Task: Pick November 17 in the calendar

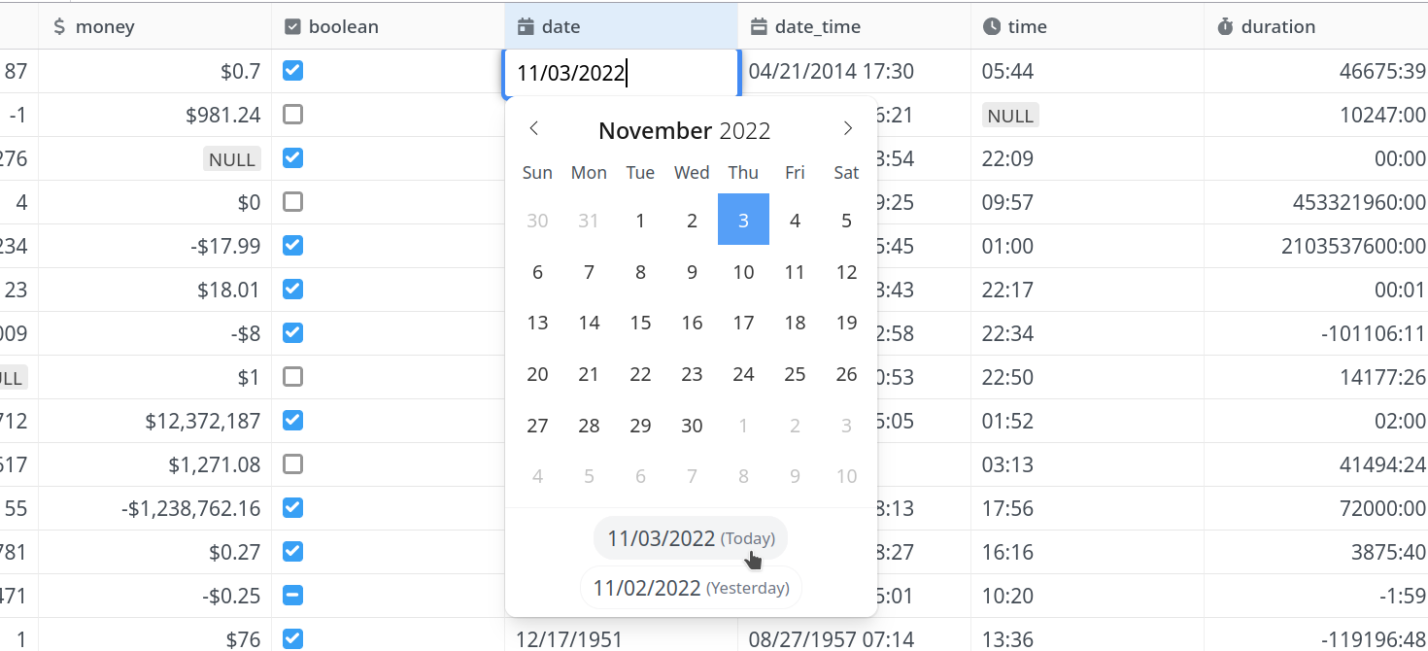Action: click(743, 323)
